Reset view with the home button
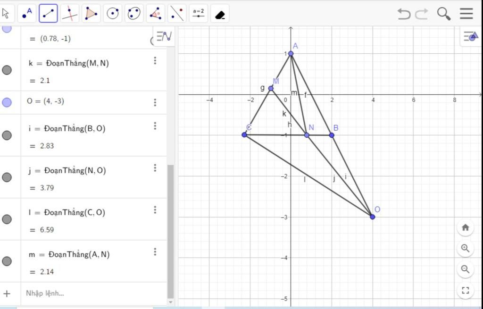Screen dimensions: 483x309 [x=465, y=227]
